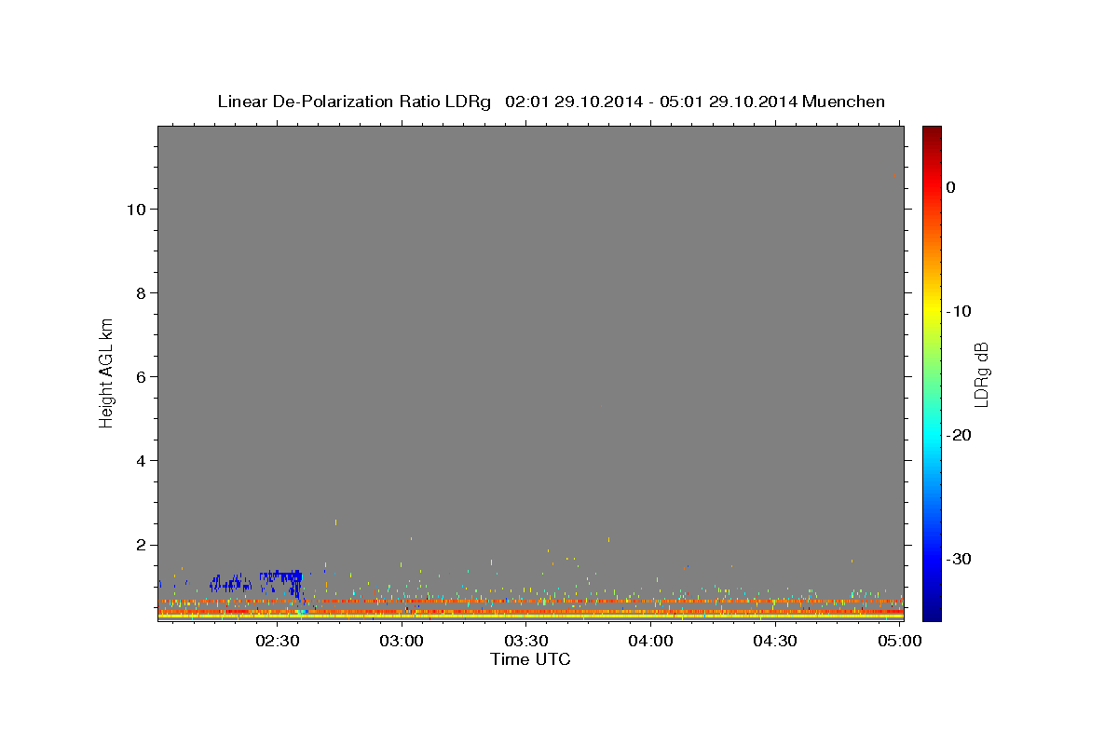Select the '04:00' time axis label
This screenshot has width=1118, height=745.
[x=650, y=641]
